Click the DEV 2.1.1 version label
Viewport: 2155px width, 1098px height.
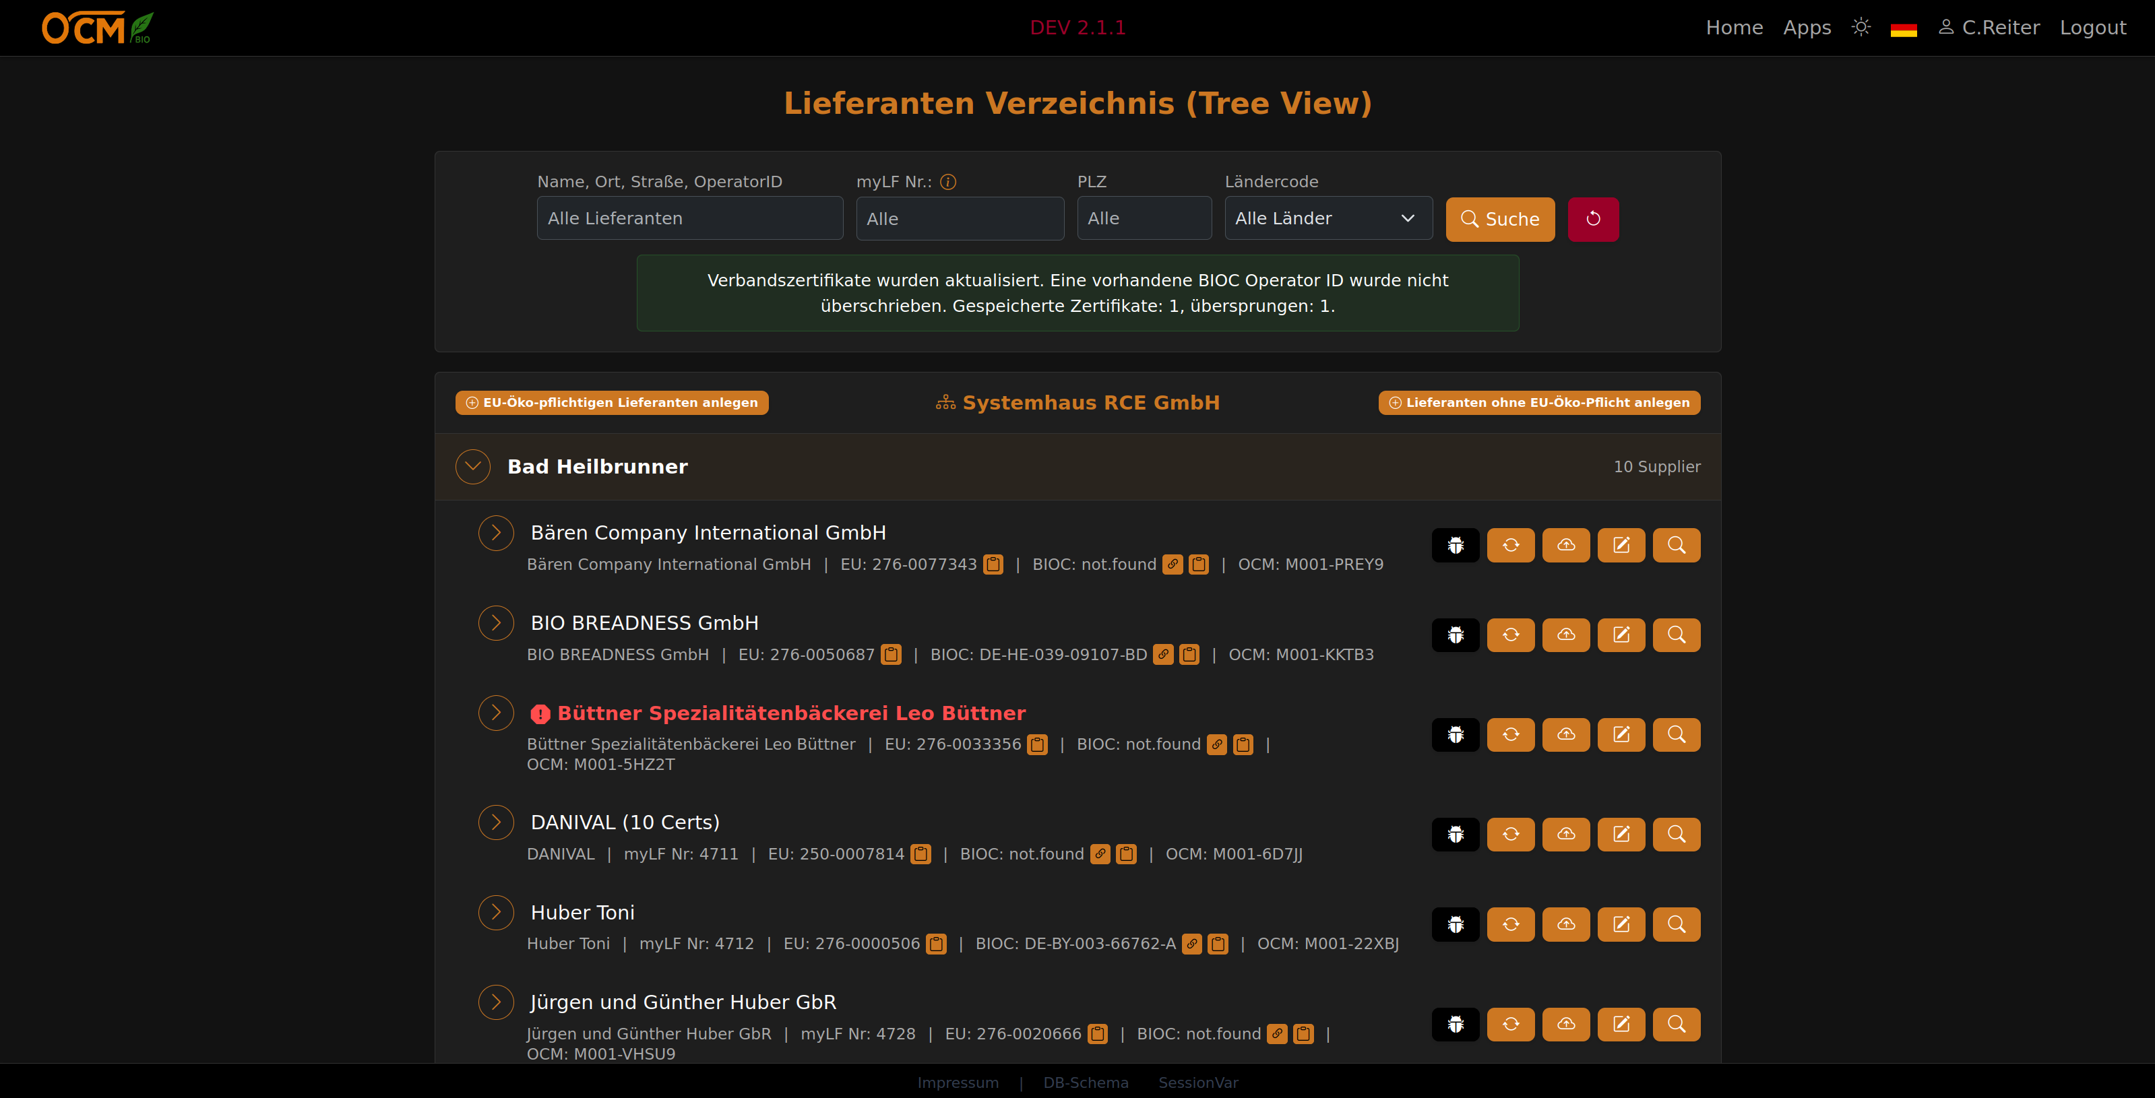[x=1077, y=28]
